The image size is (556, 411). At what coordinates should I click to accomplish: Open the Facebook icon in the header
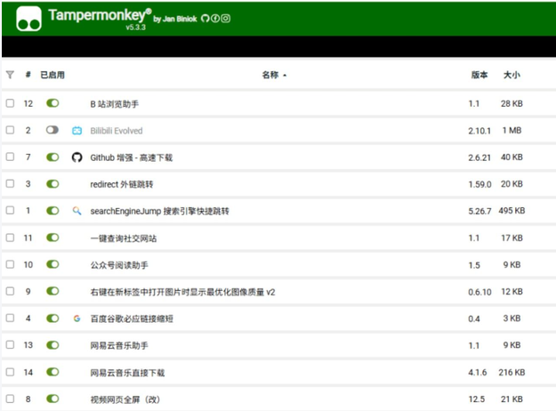point(215,19)
